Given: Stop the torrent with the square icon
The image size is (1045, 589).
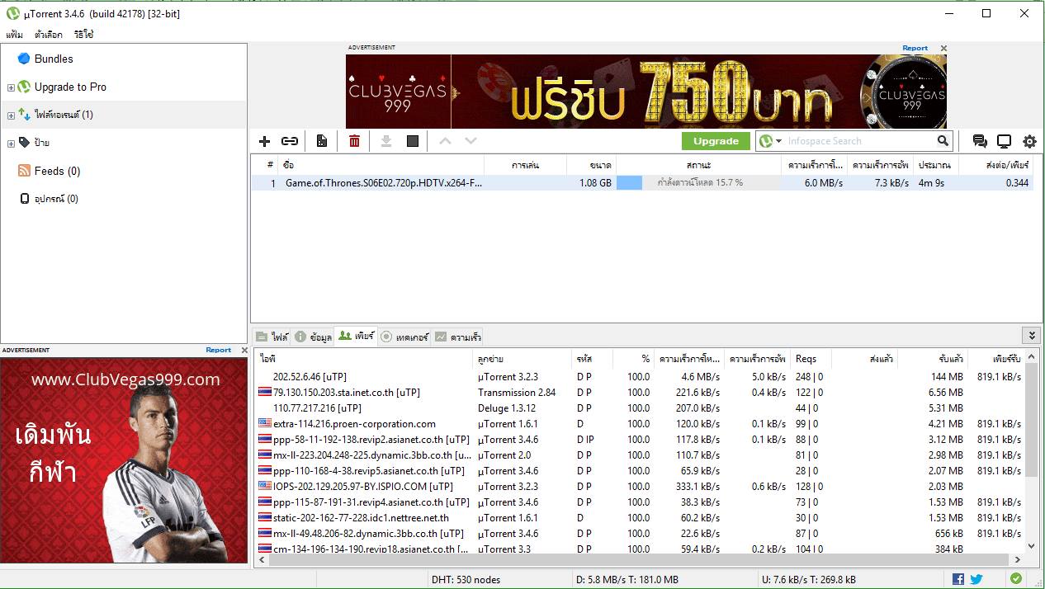Looking at the screenshot, I should point(413,141).
